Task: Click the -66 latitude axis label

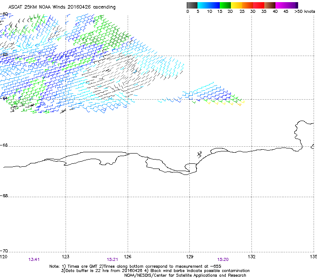Action: (4, 145)
